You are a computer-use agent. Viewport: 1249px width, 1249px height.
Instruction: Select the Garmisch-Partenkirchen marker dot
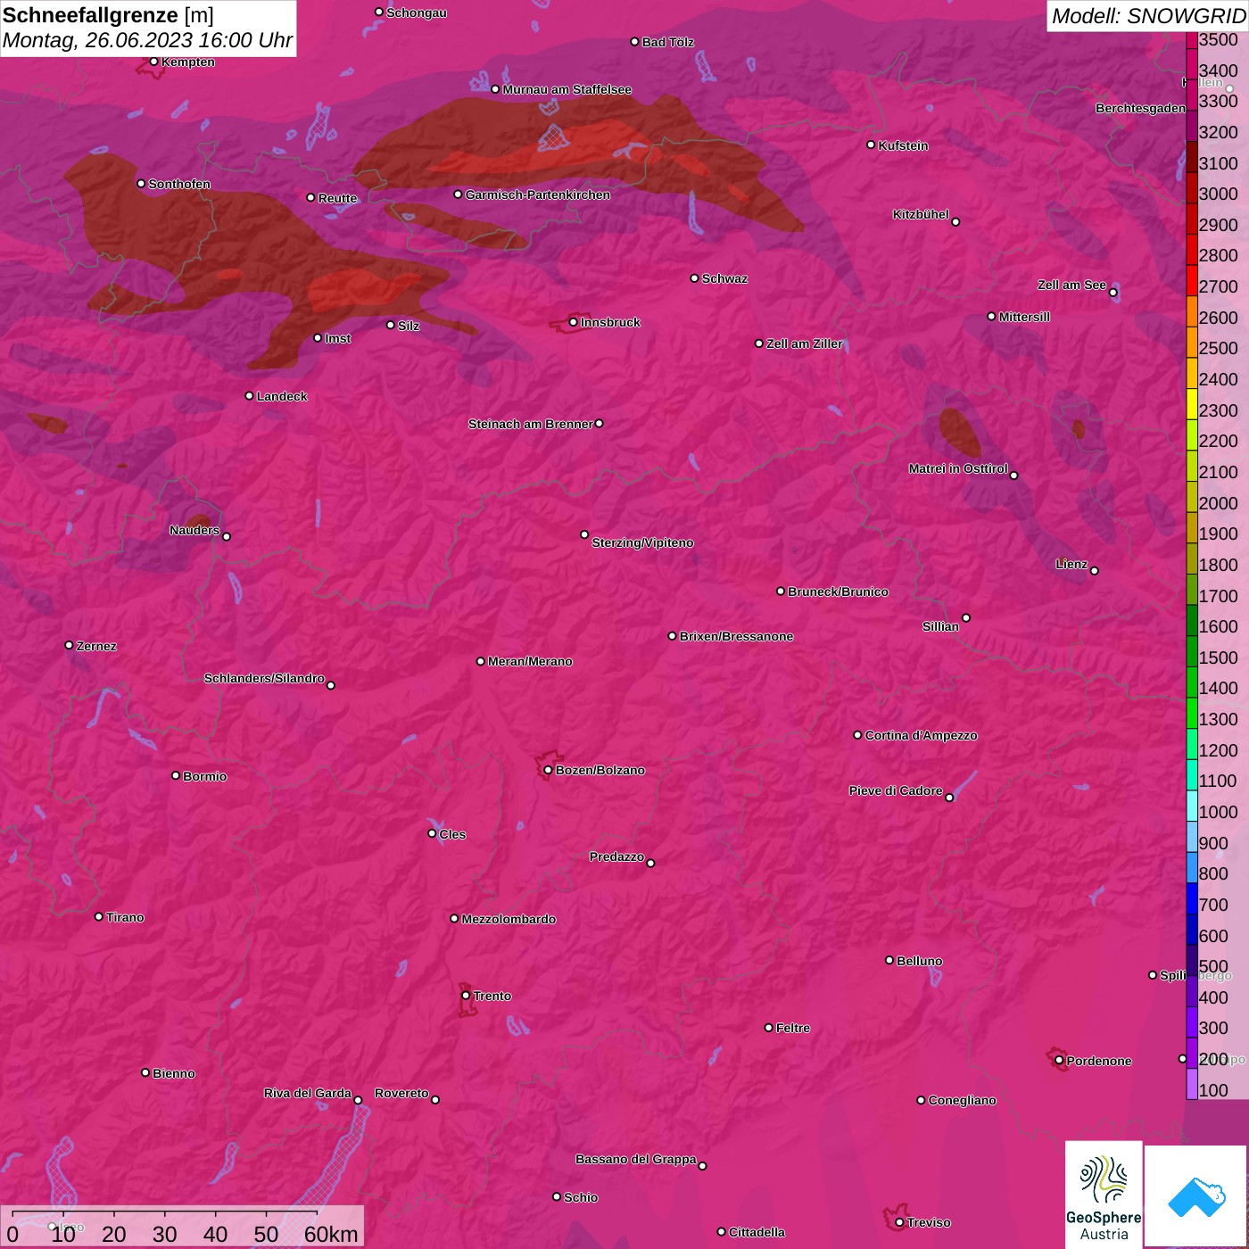(458, 194)
